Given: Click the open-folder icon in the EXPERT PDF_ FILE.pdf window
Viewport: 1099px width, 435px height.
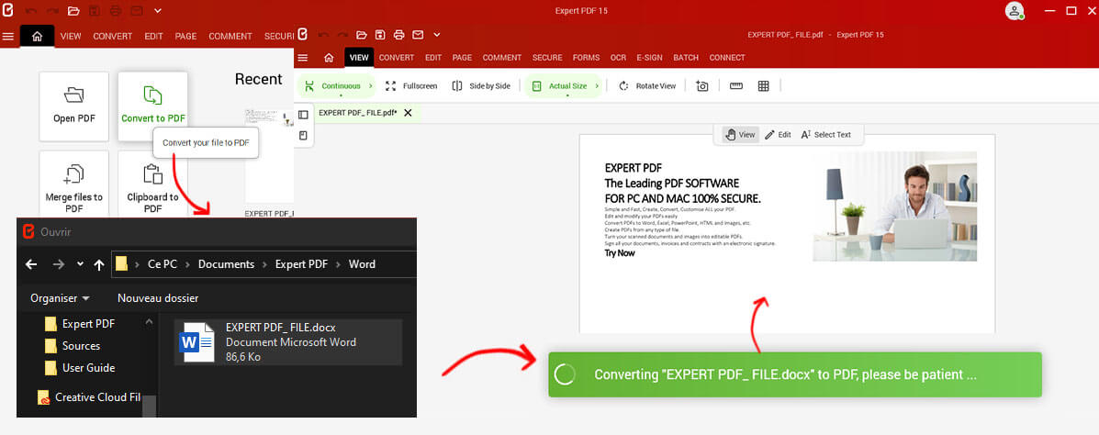Looking at the screenshot, I should click(362, 35).
